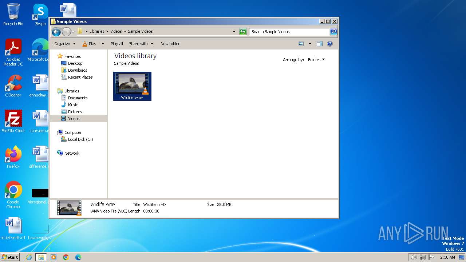Select Local Disk (C:) in navigation pane
Viewport: 466px width, 262px height.
point(80,139)
